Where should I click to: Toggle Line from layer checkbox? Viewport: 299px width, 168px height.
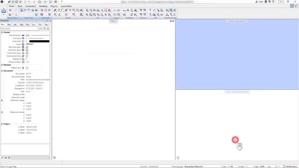coord(27,50)
